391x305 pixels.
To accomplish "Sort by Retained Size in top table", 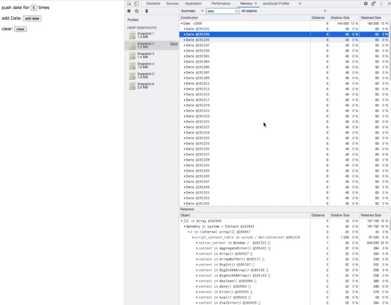I will (374, 18).
